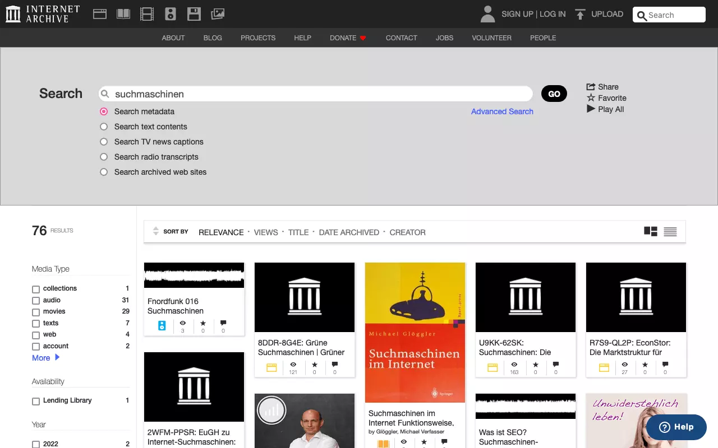The width and height of the screenshot is (718, 448).
Task: Click the Share icon
Action: pos(591,87)
